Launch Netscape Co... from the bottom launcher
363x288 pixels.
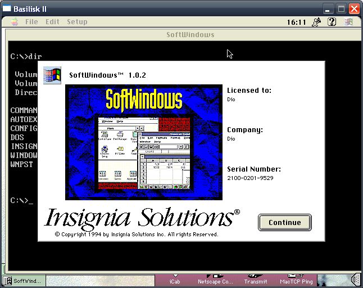coord(215,280)
